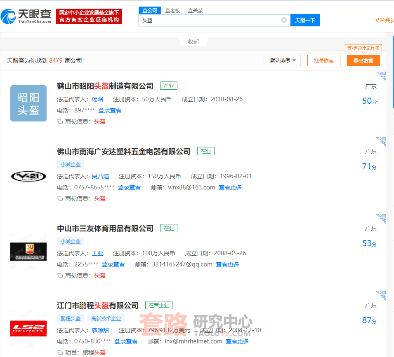
Task: Click 查看更多 after wnx88@163.com
Action: [x=230, y=187]
